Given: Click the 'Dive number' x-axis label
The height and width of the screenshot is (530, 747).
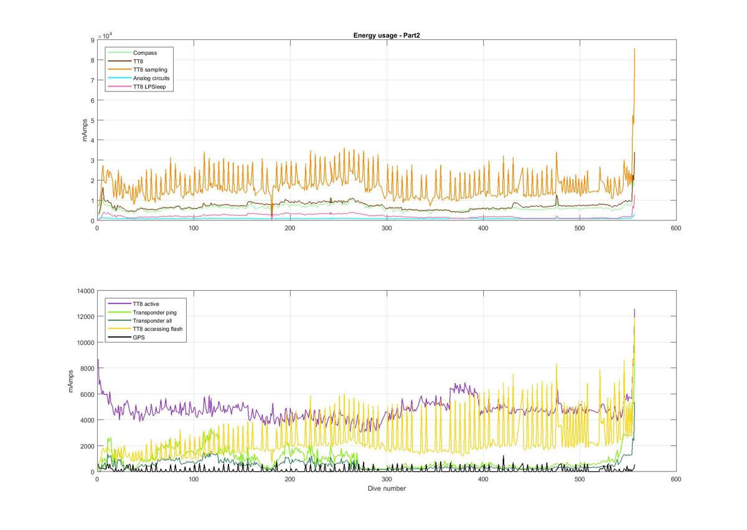Looking at the screenshot, I should click(x=387, y=488).
